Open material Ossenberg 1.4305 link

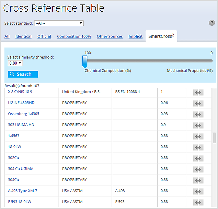click(23, 114)
